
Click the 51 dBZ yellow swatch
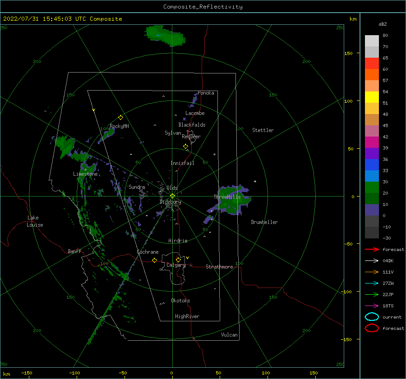pyautogui.click(x=372, y=97)
